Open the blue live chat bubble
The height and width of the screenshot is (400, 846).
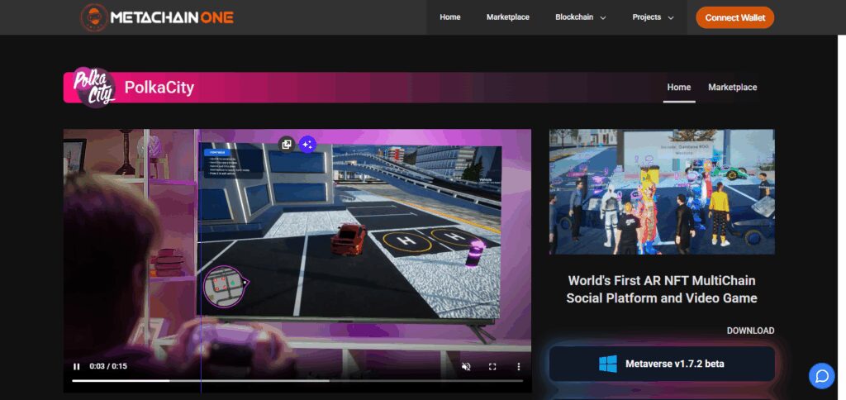coord(821,376)
